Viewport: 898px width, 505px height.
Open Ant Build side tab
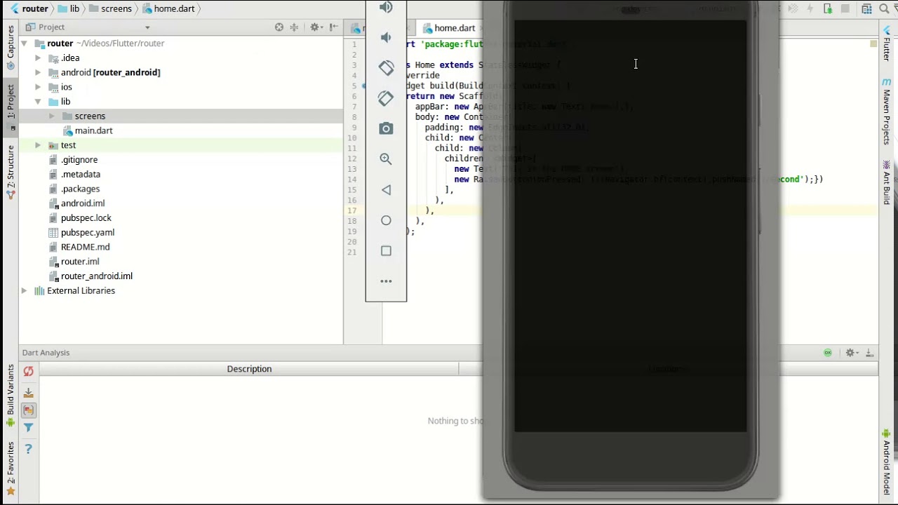click(x=887, y=182)
